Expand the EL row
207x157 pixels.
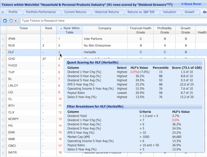[3, 79]
